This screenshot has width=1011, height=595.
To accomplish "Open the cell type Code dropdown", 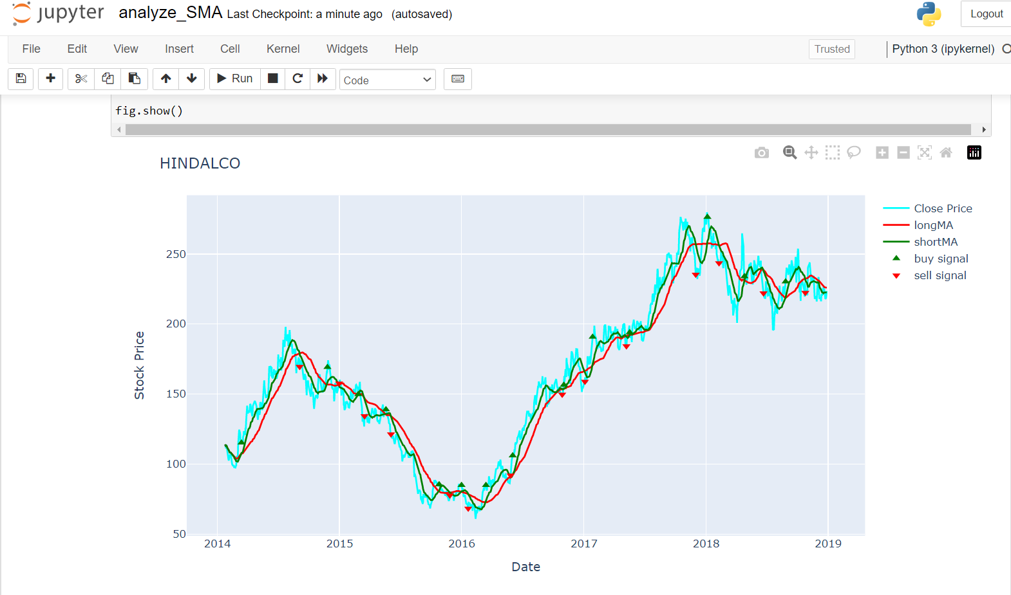I will click(388, 80).
